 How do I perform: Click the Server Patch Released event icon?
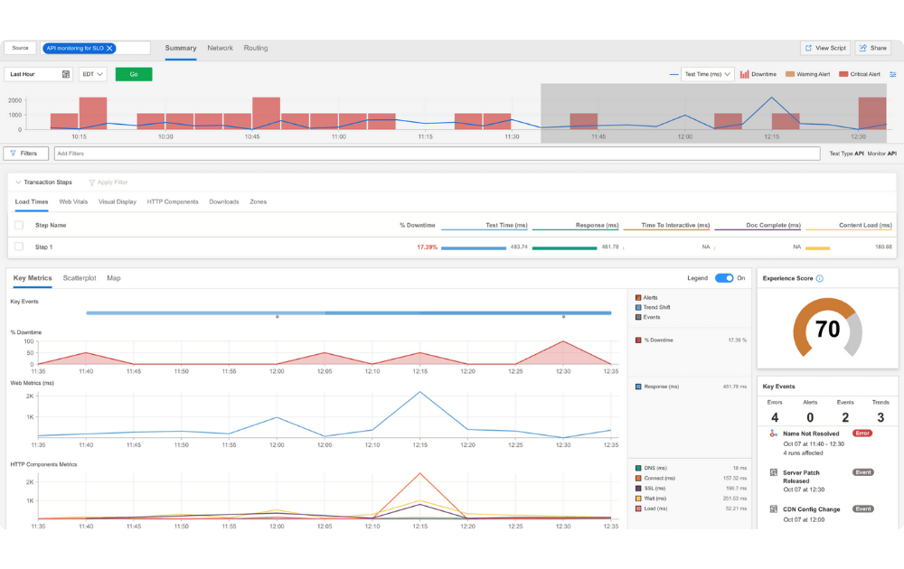pos(774,473)
